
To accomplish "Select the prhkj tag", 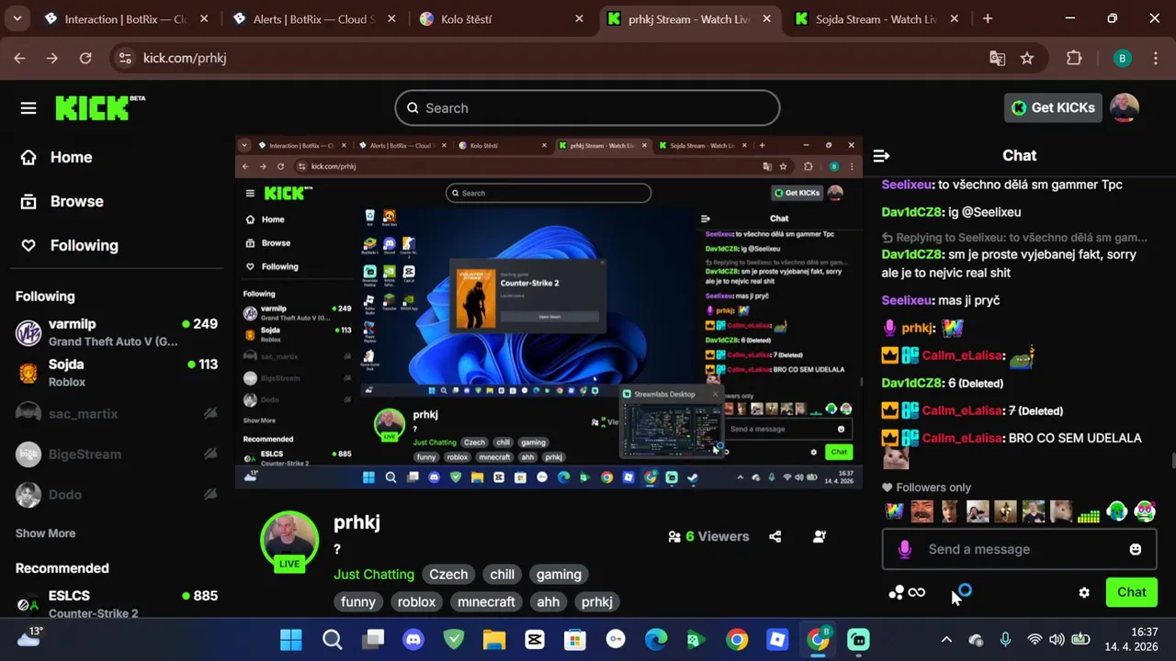I will tap(597, 602).
